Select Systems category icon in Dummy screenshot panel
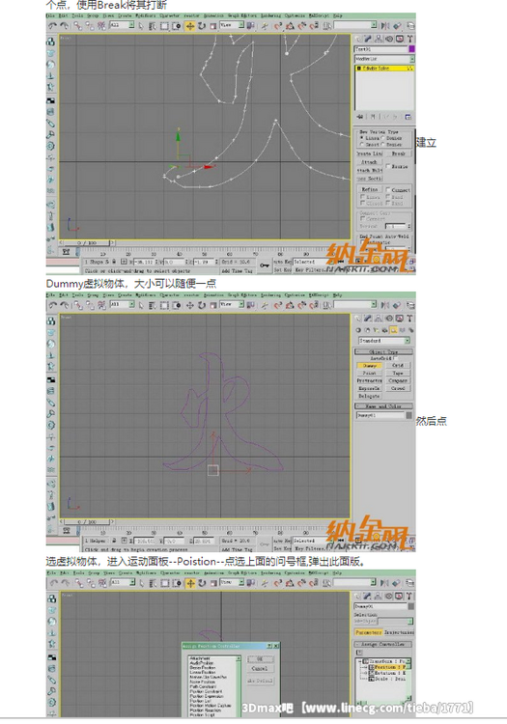Screen dimensions: 507x724 pos(410,330)
